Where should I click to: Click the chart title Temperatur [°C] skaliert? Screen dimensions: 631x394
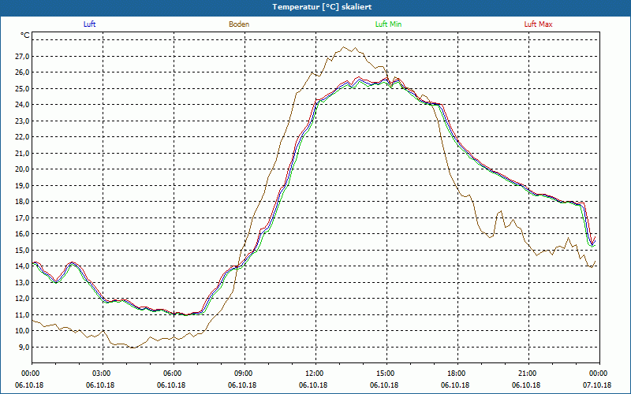pos(322,7)
